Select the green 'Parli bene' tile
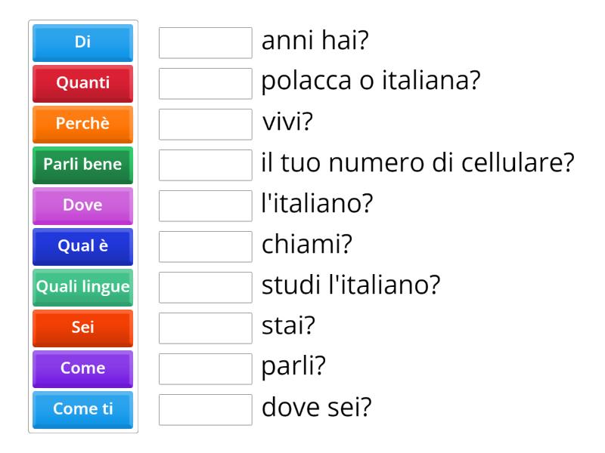605x453 pixels. pos(82,165)
